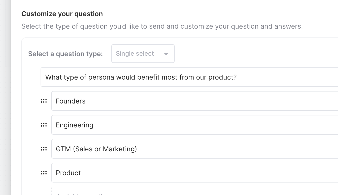The image size is (338, 195).
Task: Click the drag handle next to Engineering
Action: click(44, 125)
